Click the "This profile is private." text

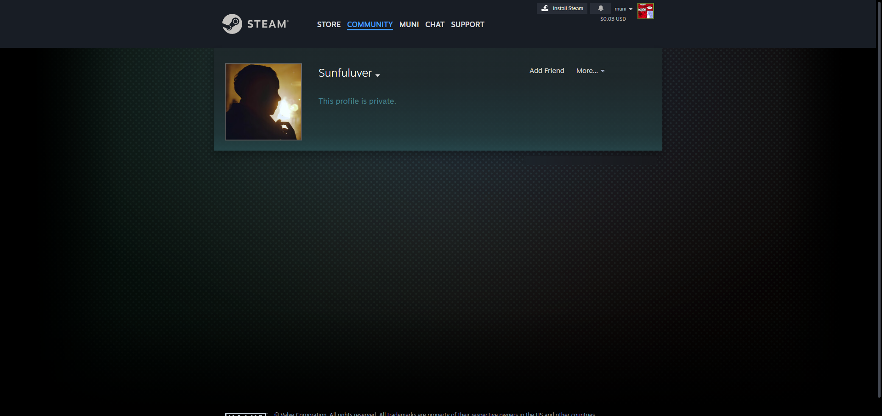357,101
